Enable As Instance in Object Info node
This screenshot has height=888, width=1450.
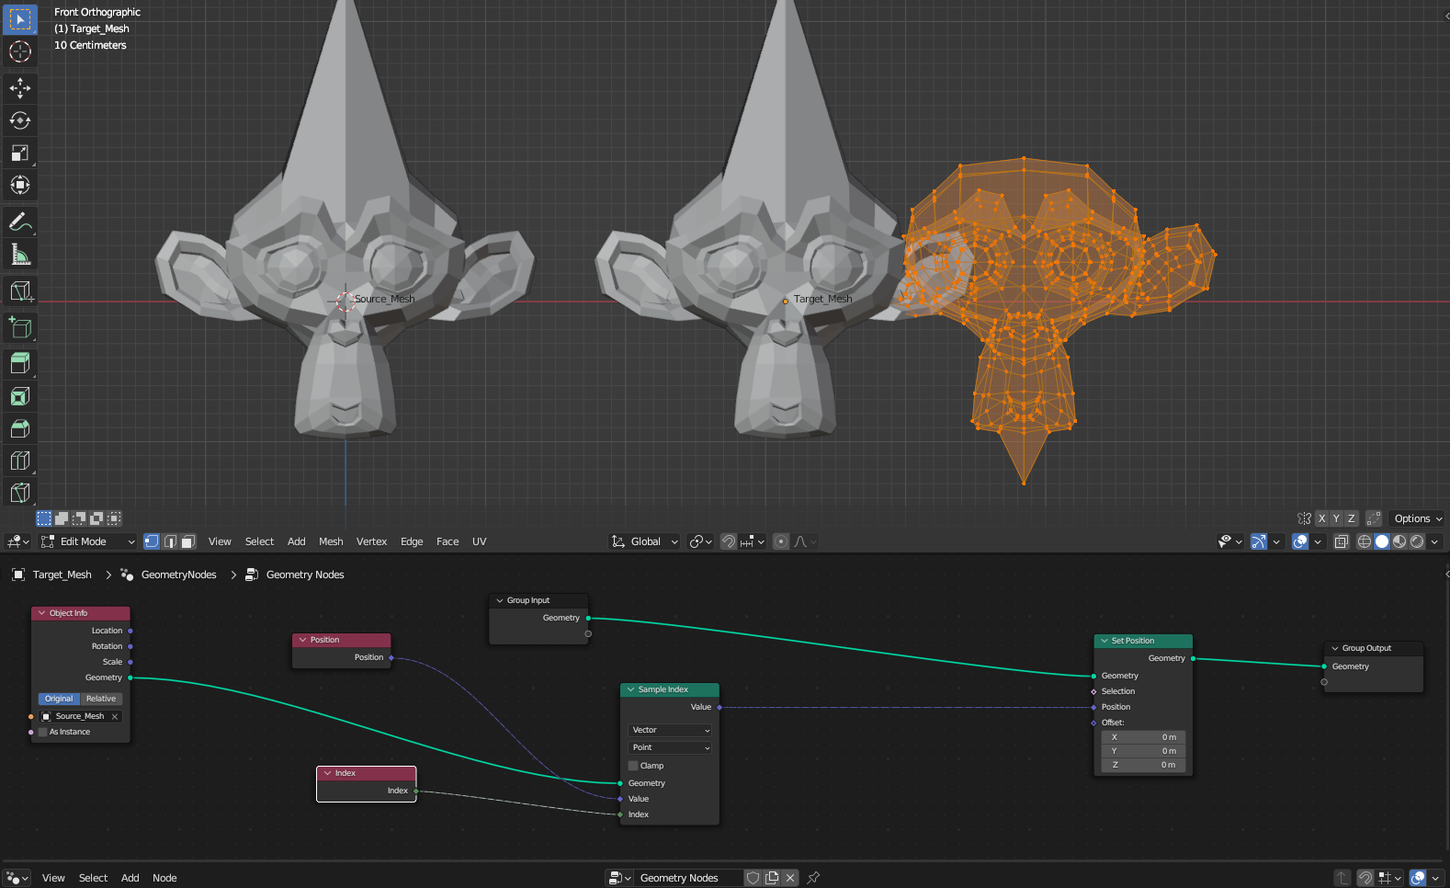(x=42, y=732)
